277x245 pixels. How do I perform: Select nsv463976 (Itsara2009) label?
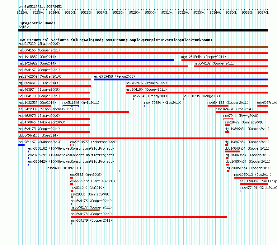point(146,83)
